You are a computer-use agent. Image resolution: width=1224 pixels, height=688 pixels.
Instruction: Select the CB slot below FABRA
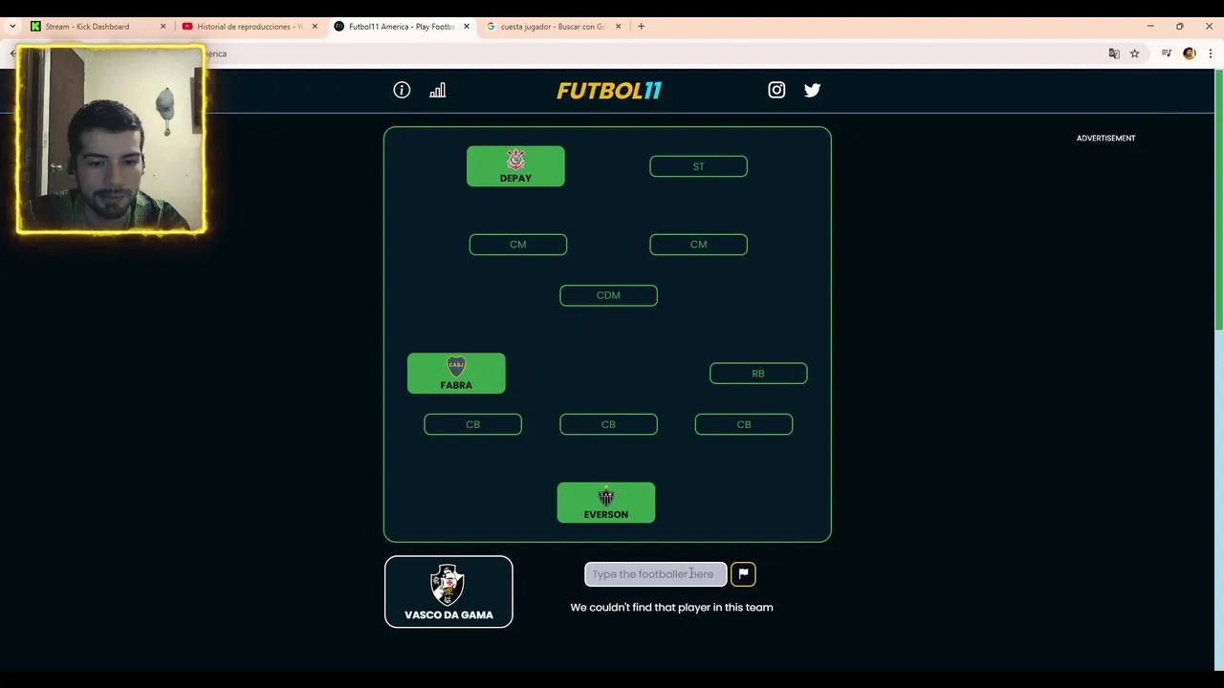(x=472, y=424)
